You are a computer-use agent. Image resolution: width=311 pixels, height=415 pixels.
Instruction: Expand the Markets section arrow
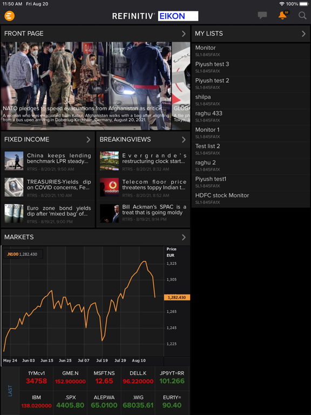(x=184, y=237)
